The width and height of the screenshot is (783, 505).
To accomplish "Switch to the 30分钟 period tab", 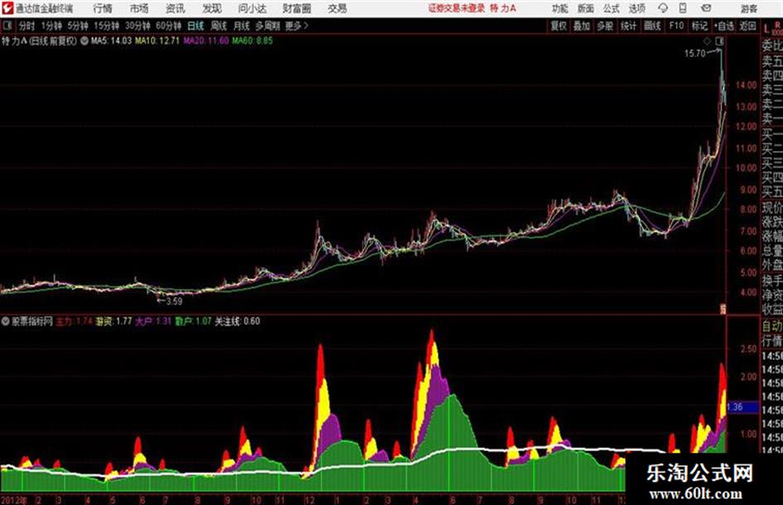I will coord(138,26).
